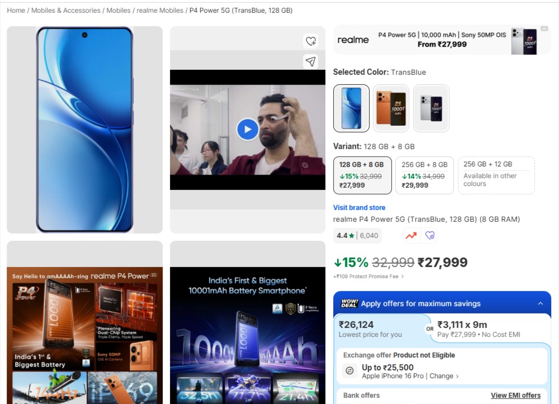Add product to wishlist via heart icon
The image size is (559, 404).
click(310, 41)
